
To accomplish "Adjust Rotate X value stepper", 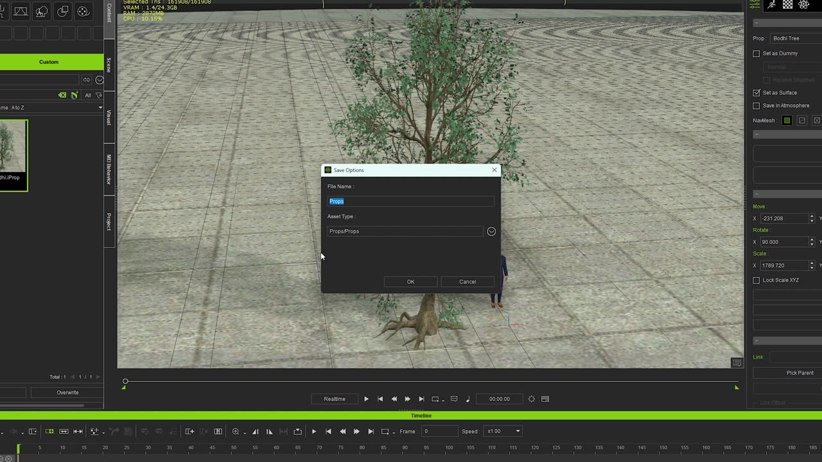I will (812, 242).
